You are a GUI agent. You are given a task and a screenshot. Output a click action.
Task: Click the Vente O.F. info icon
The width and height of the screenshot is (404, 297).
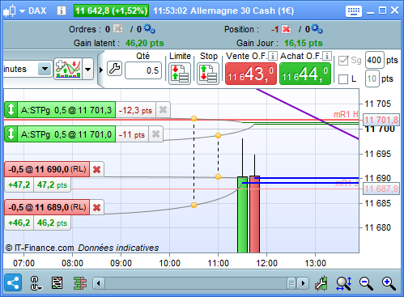pyautogui.click(x=273, y=56)
